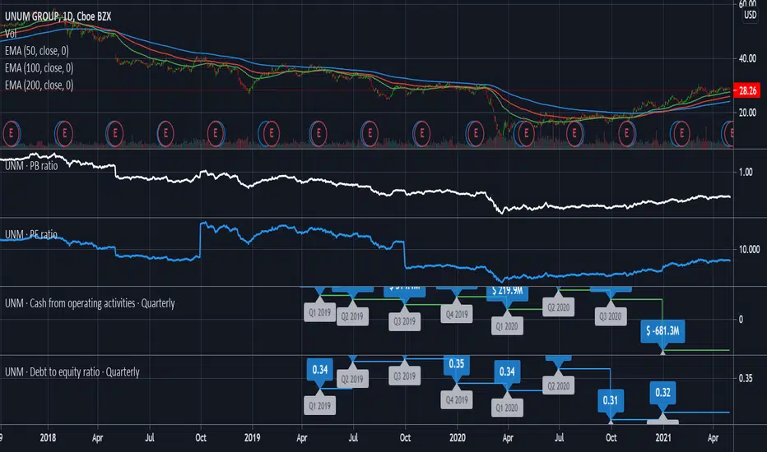Click the UNM PE ratio legend

pyautogui.click(x=31, y=234)
